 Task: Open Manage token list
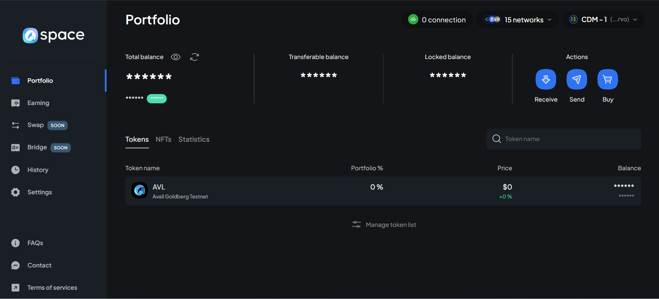point(384,225)
